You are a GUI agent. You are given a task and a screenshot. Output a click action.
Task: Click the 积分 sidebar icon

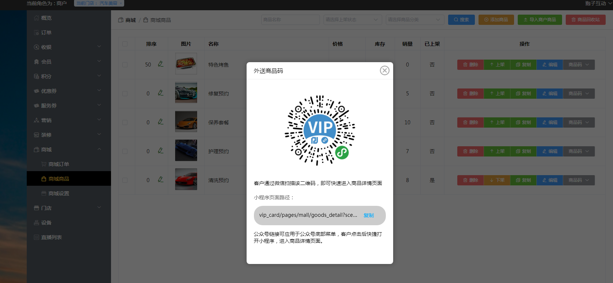pyautogui.click(x=36, y=76)
